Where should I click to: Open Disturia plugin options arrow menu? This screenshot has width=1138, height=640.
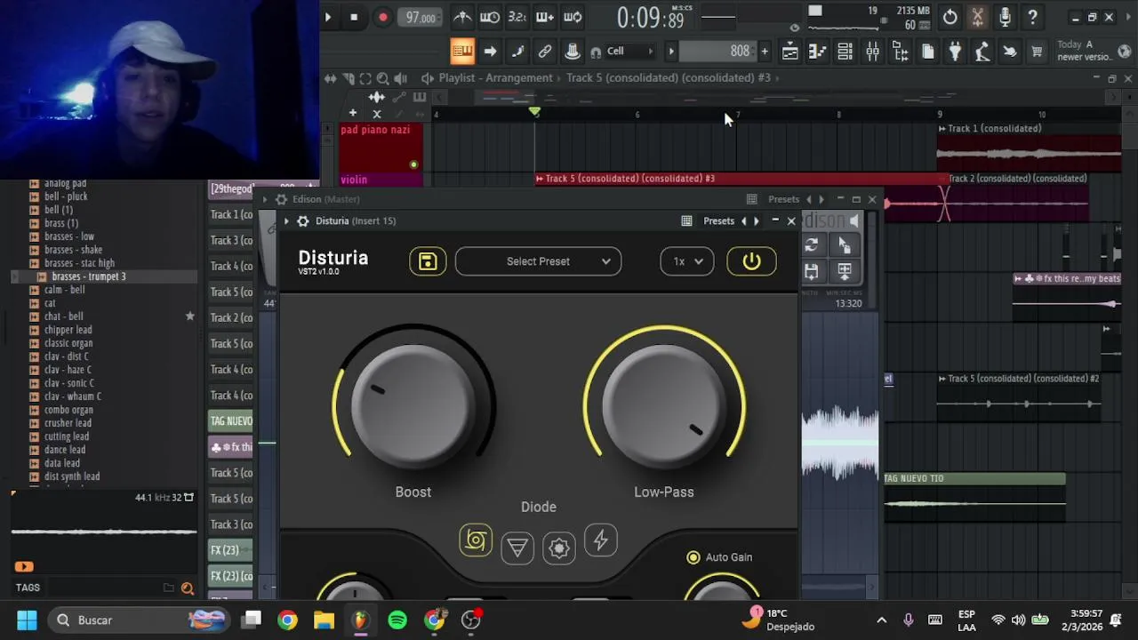(286, 220)
